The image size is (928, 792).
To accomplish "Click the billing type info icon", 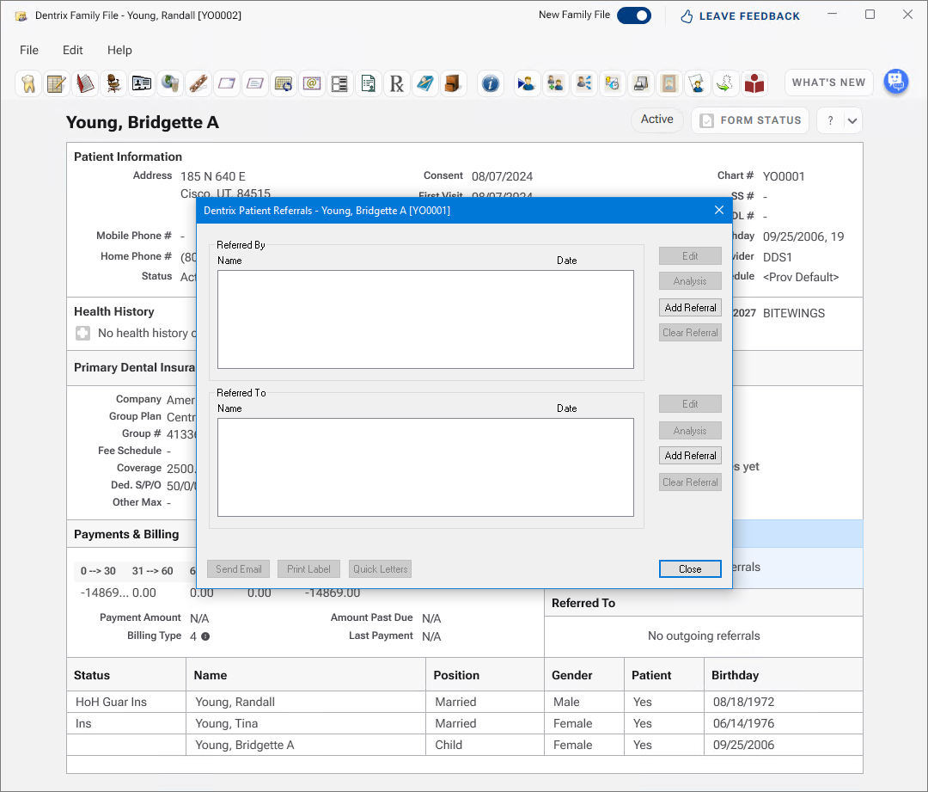I will point(205,636).
